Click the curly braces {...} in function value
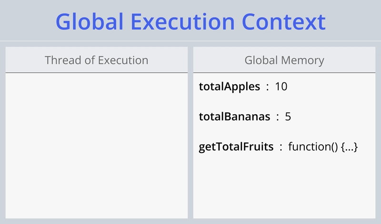 click(x=350, y=147)
